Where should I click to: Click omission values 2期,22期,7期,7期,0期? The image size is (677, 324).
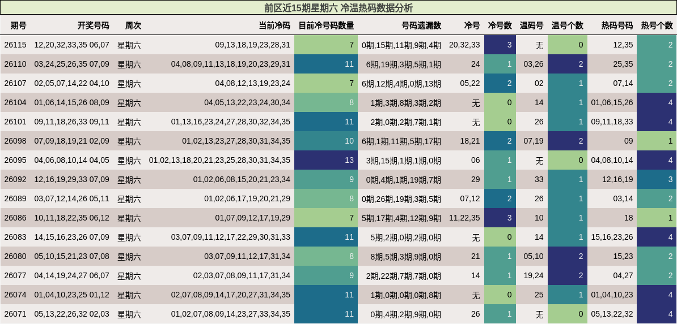(x=403, y=275)
